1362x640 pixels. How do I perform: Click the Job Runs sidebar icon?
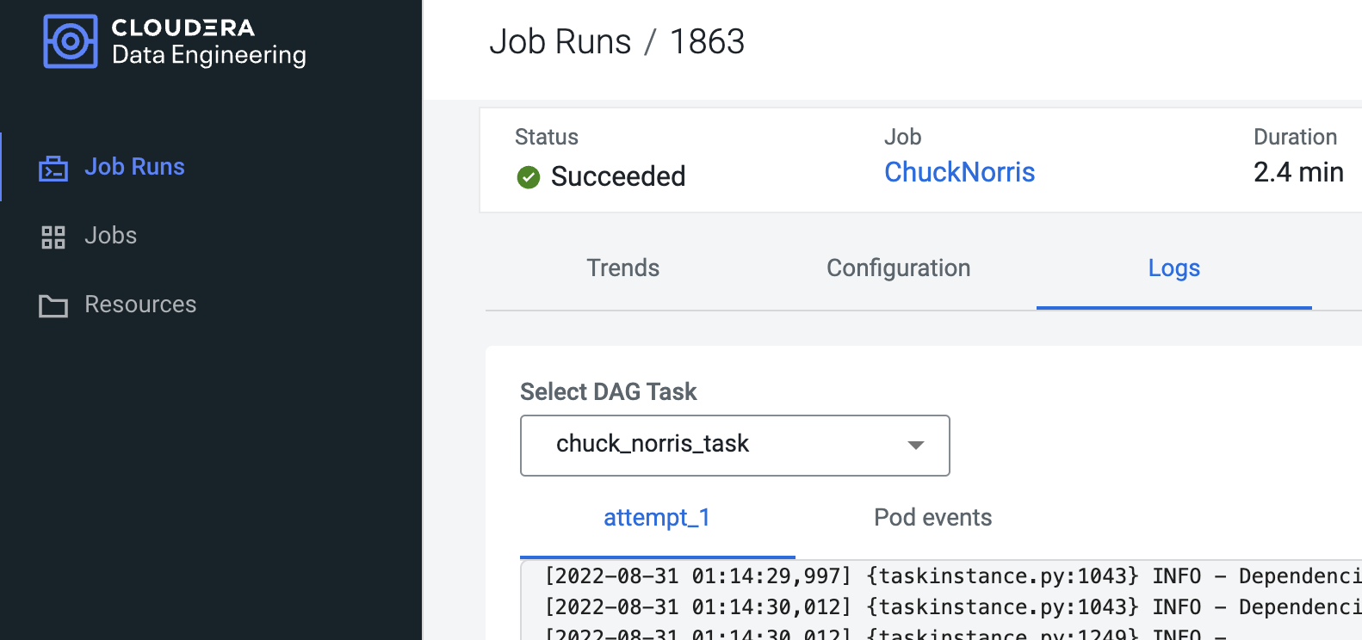click(x=53, y=169)
